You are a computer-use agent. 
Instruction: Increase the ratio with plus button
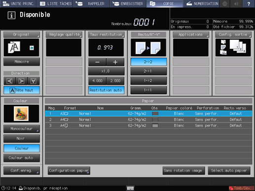[x=115, y=62]
